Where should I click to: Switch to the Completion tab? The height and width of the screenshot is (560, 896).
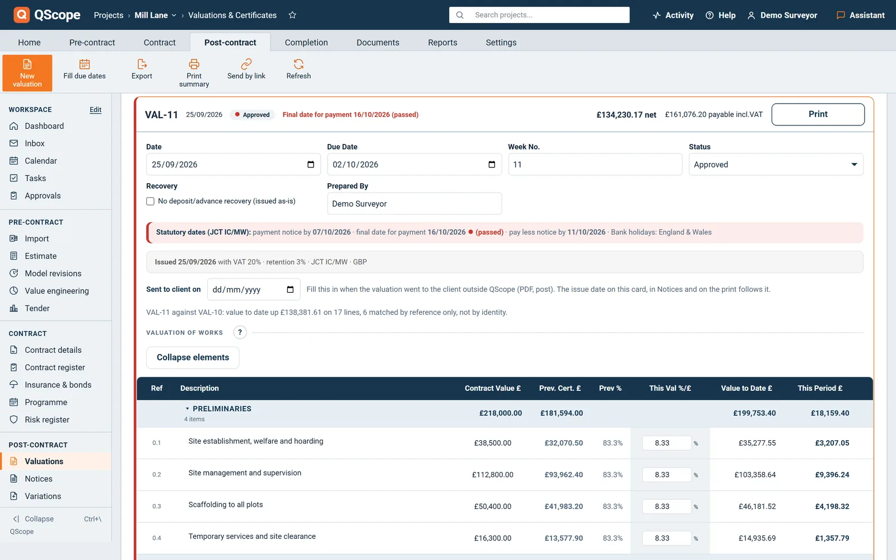click(x=306, y=43)
